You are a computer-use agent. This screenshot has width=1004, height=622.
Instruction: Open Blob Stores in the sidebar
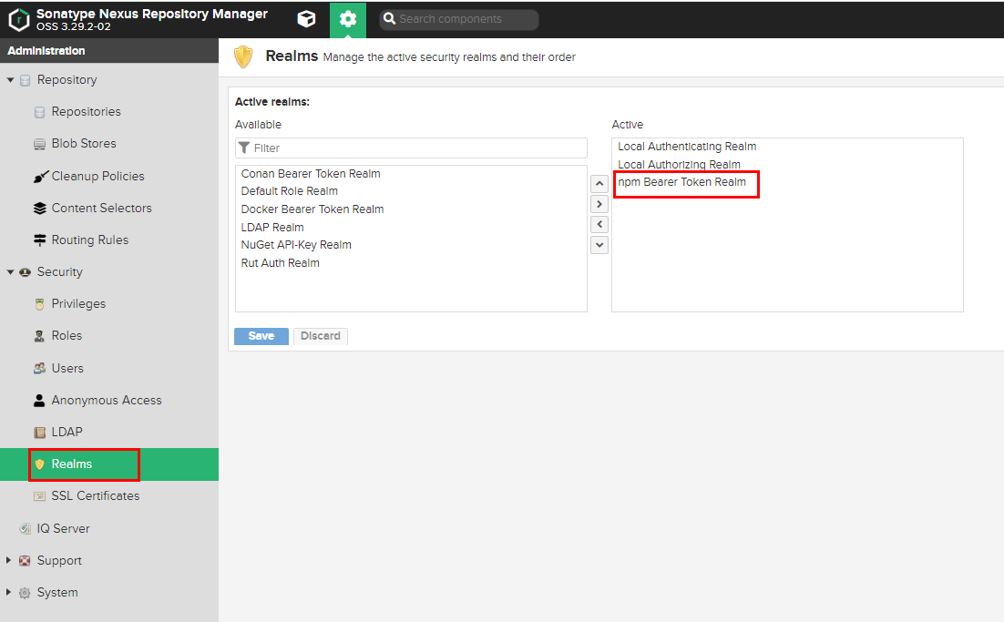[84, 143]
